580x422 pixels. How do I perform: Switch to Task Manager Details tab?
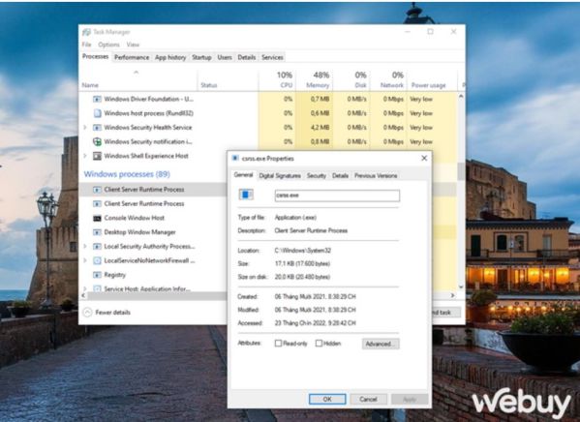pos(247,57)
